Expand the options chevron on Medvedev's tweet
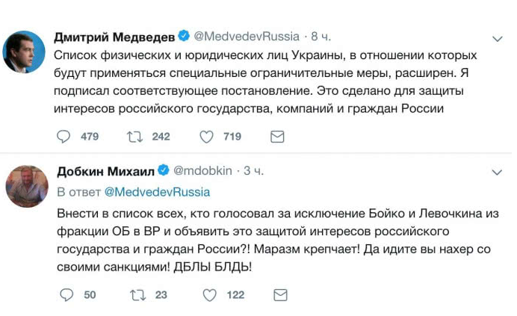 [498, 38]
